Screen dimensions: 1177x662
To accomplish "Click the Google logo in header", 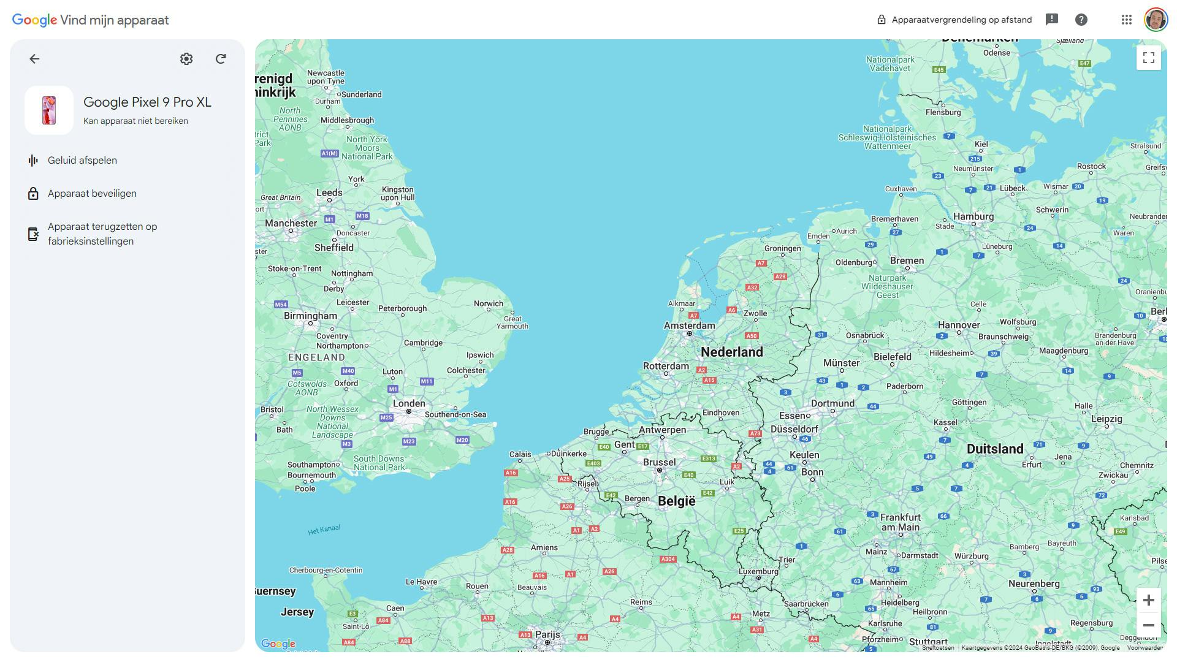I will click(35, 20).
